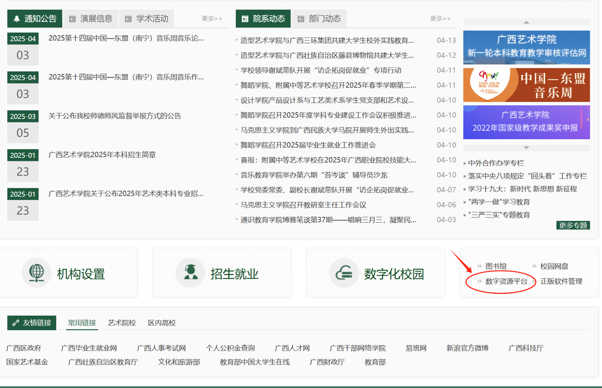Open the 中国—东盟音乐周 banner
Viewport: 602px width, 388px height.
pyautogui.click(x=526, y=85)
